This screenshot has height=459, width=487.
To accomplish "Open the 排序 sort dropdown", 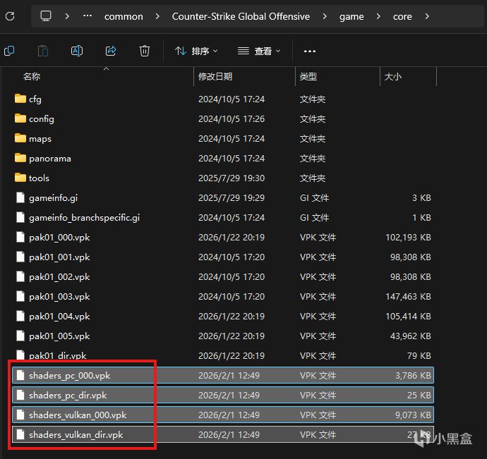I will pyautogui.click(x=196, y=51).
